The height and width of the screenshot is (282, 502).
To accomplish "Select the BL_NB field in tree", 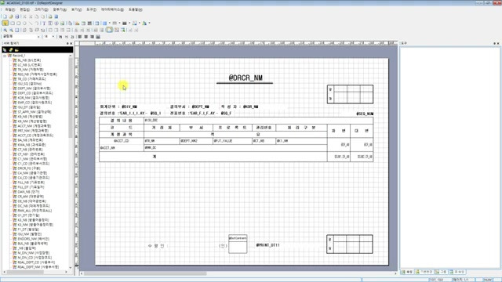I will coord(29,60).
